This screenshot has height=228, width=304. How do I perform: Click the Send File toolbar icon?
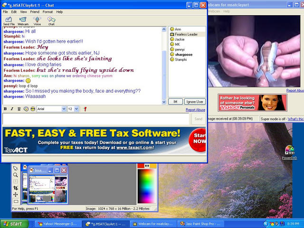(x=9, y=21)
